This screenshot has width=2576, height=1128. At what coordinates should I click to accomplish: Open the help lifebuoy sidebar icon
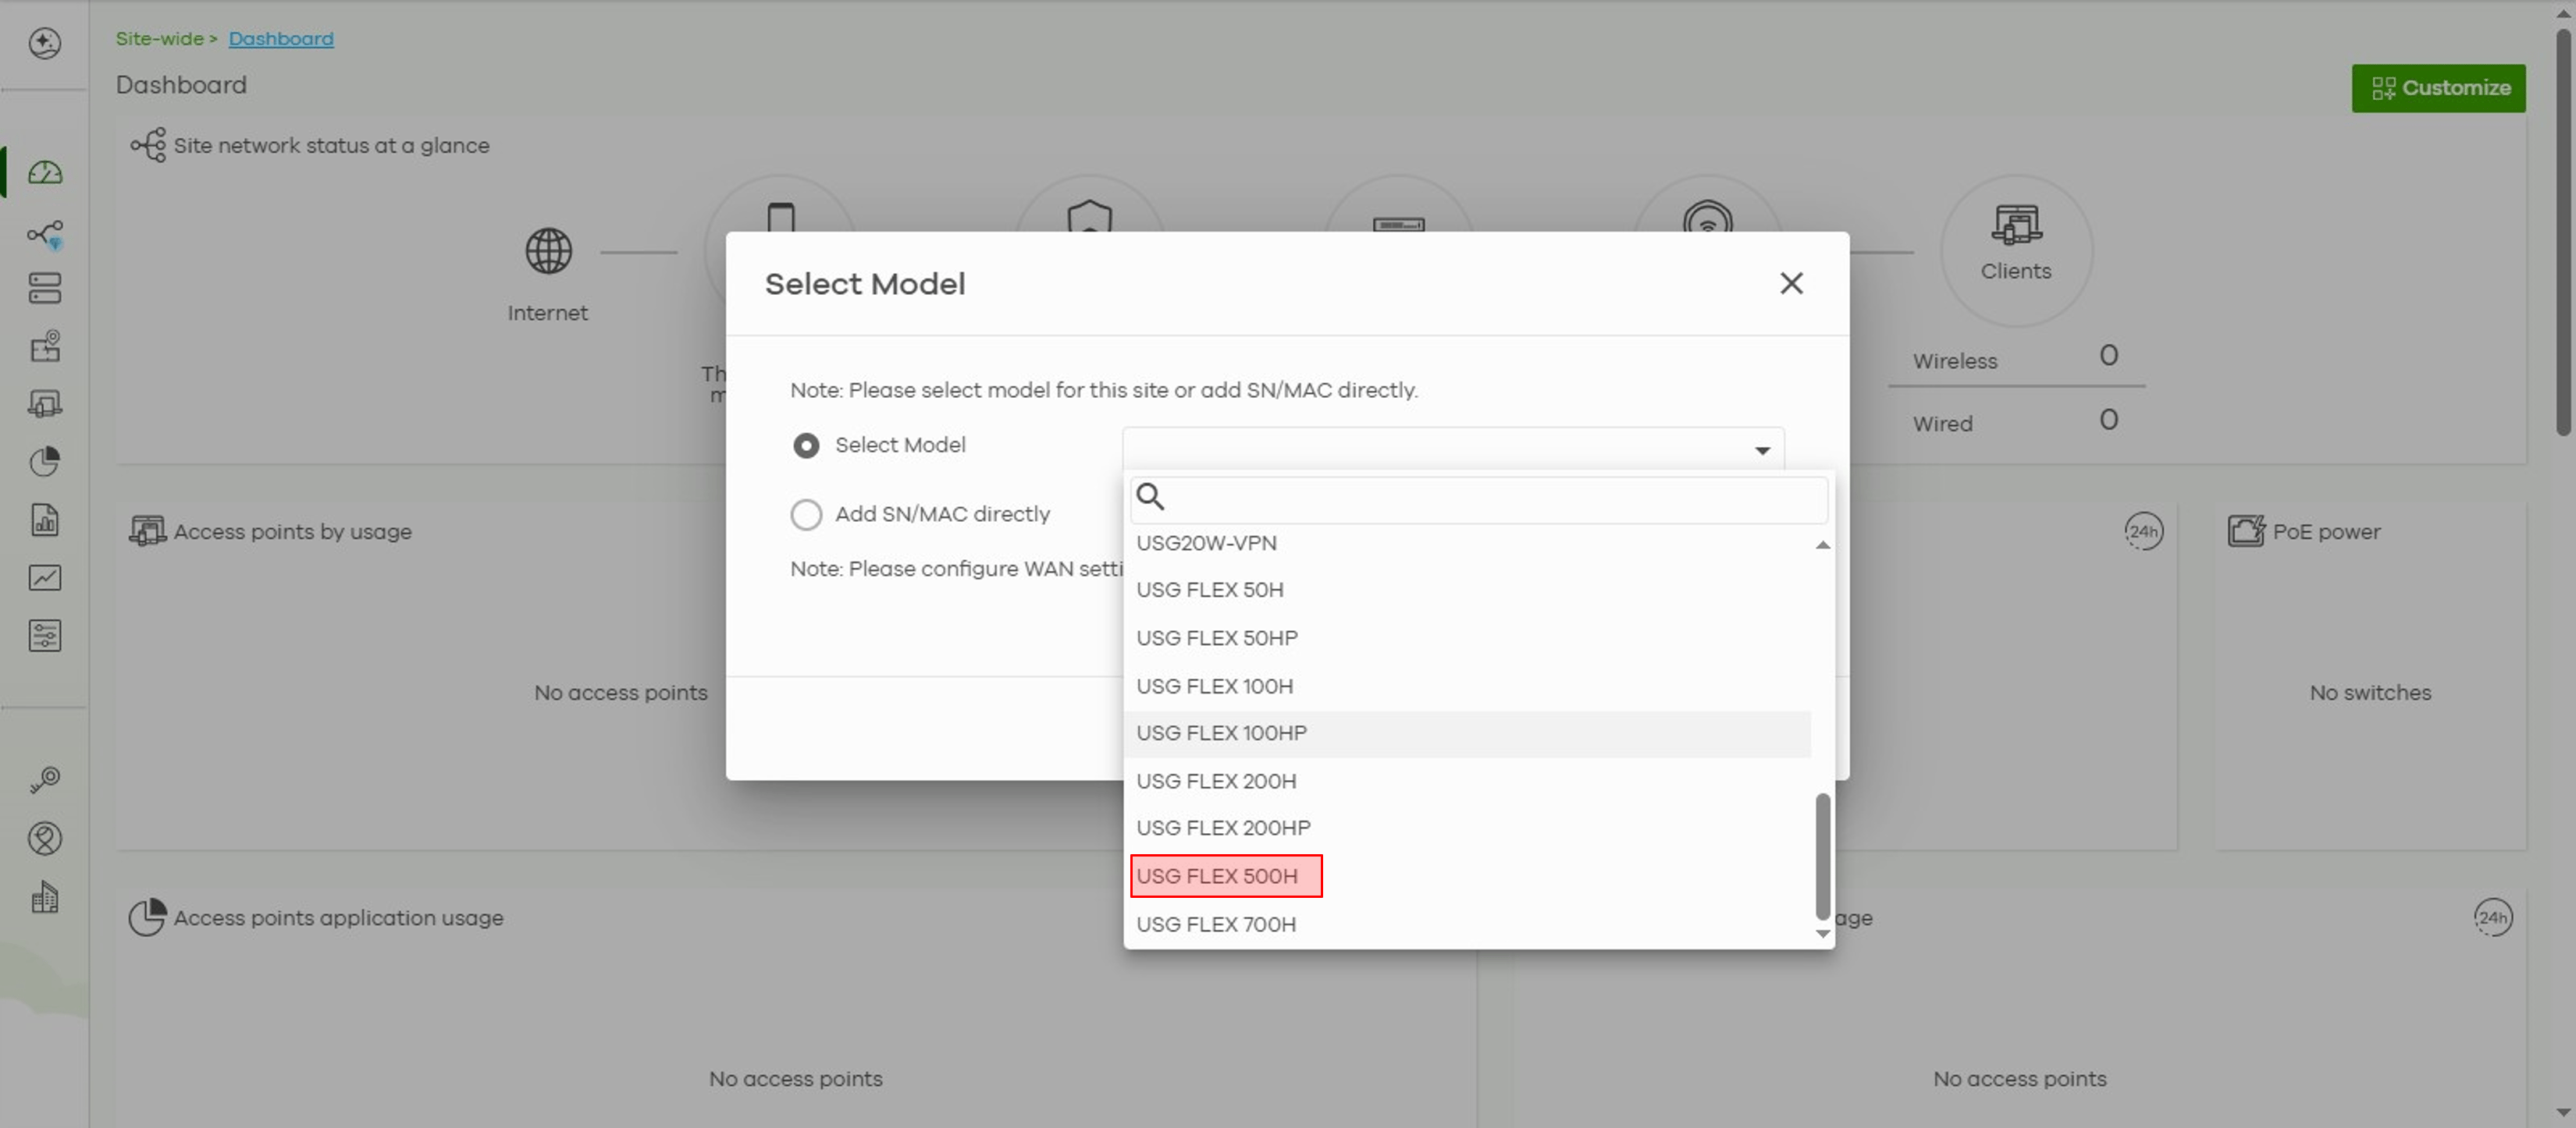45,837
